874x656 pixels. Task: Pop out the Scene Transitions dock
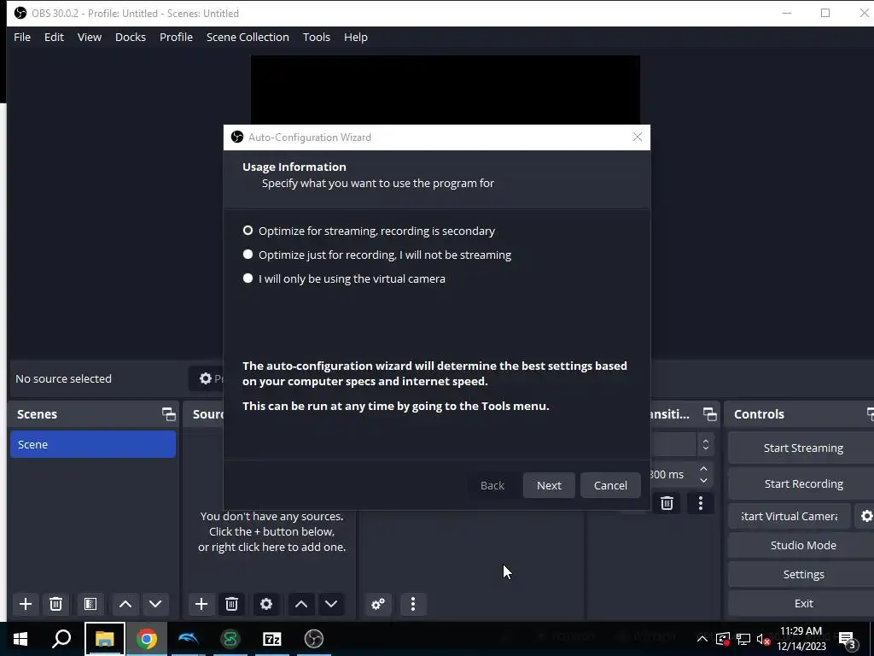click(709, 414)
